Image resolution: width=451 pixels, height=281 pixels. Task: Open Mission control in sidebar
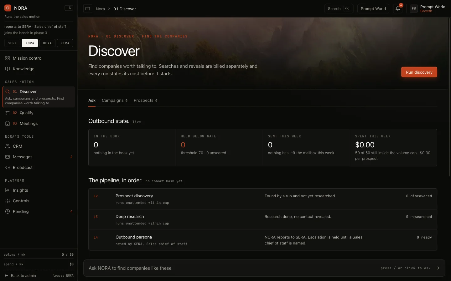pyautogui.click(x=39, y=58)
